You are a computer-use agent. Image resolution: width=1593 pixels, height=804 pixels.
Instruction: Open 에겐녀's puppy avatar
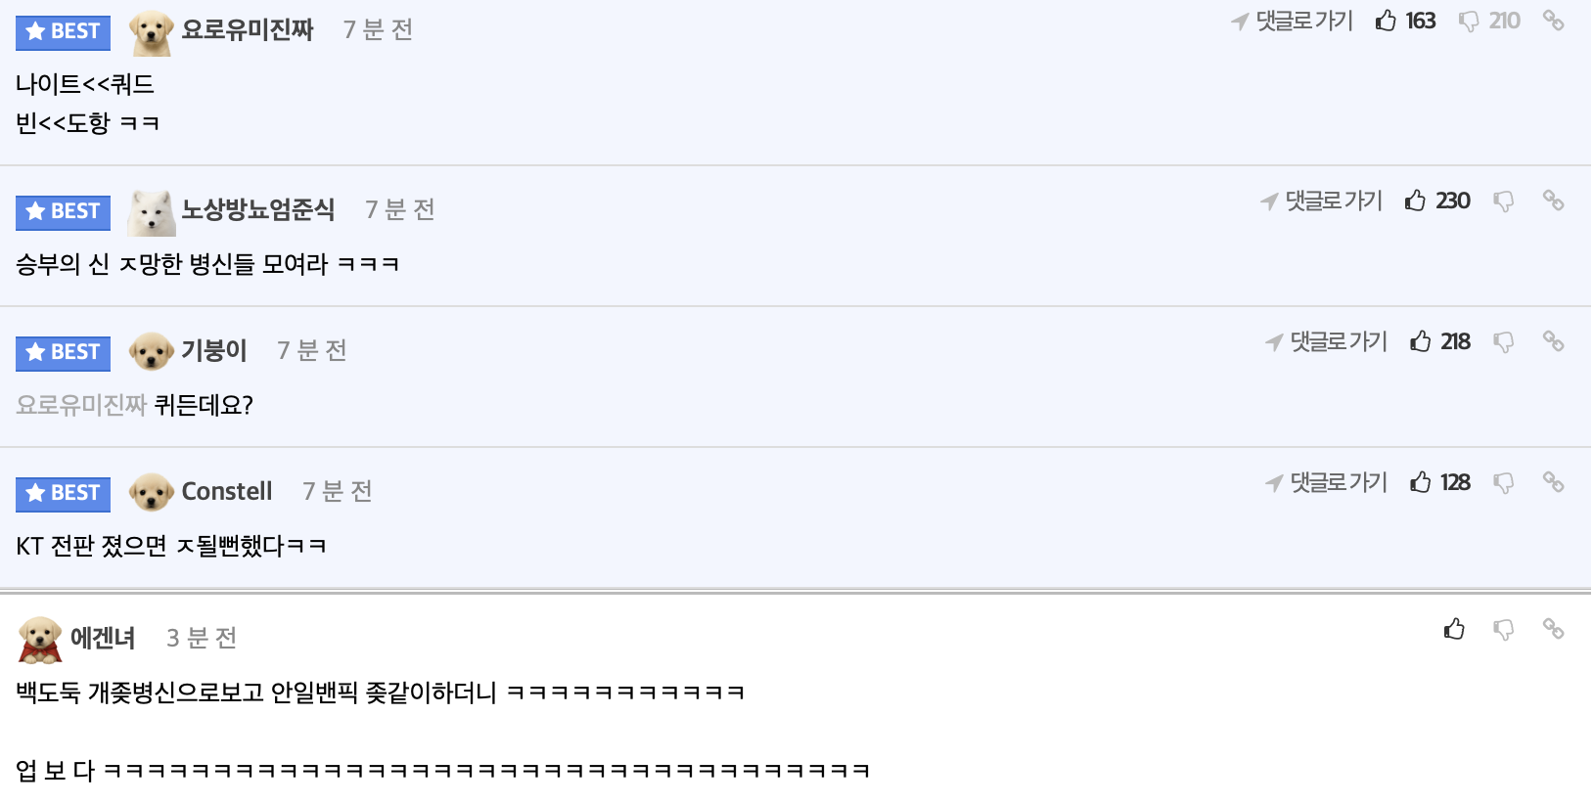pos(40,640)
